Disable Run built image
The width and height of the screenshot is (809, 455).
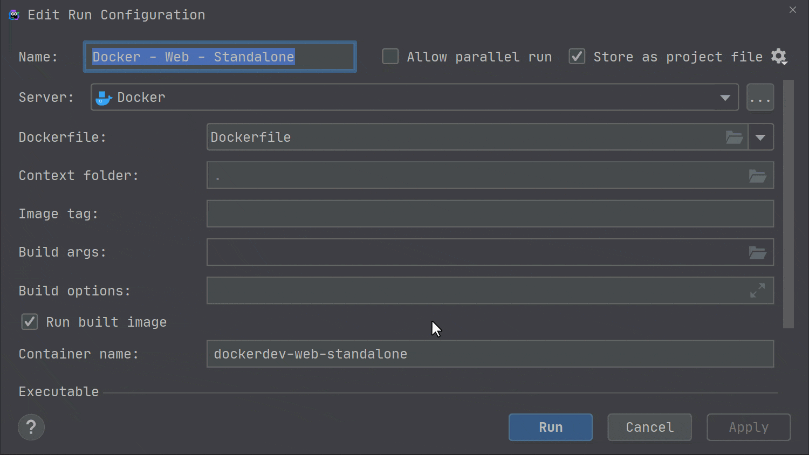(x=29, y=322)
